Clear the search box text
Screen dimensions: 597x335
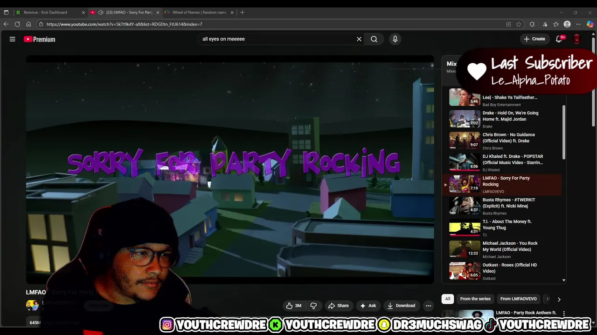359,39
